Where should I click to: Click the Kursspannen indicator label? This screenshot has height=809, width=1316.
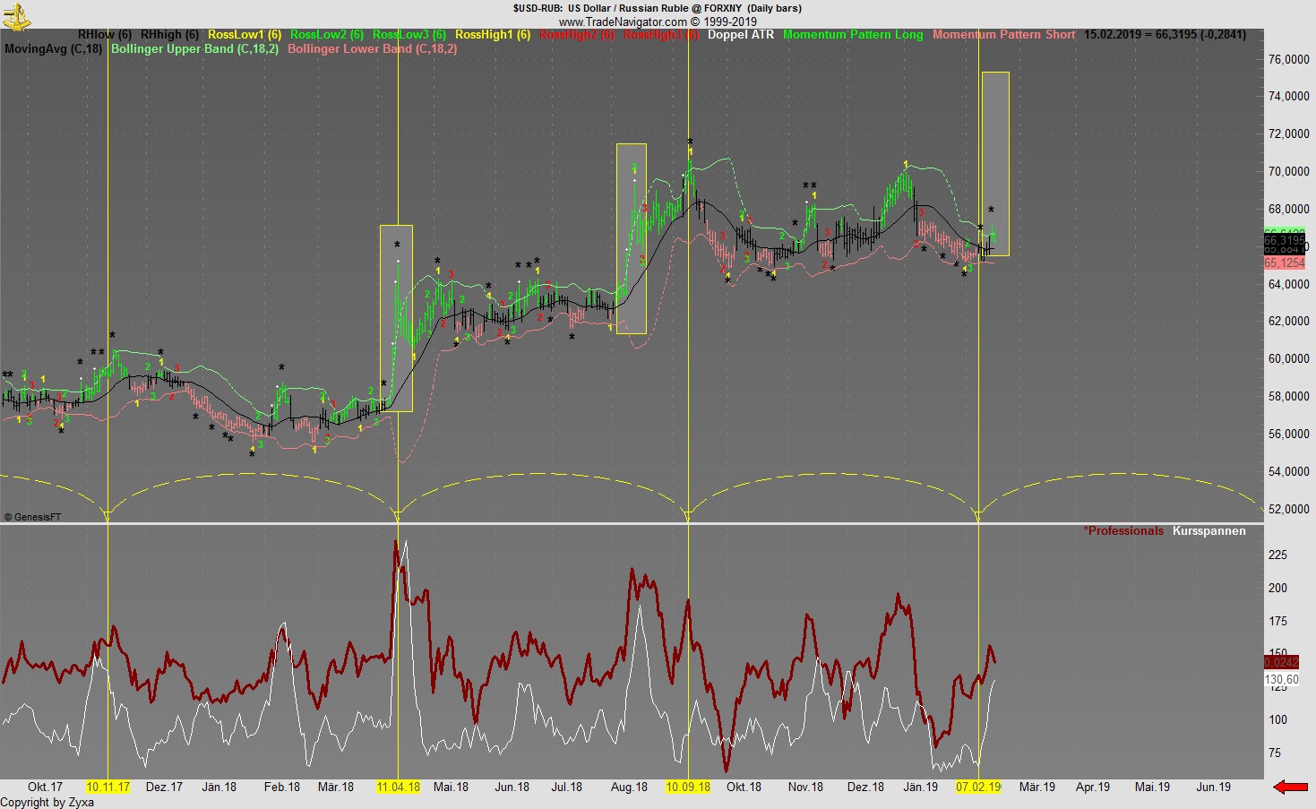(1208, 531)
